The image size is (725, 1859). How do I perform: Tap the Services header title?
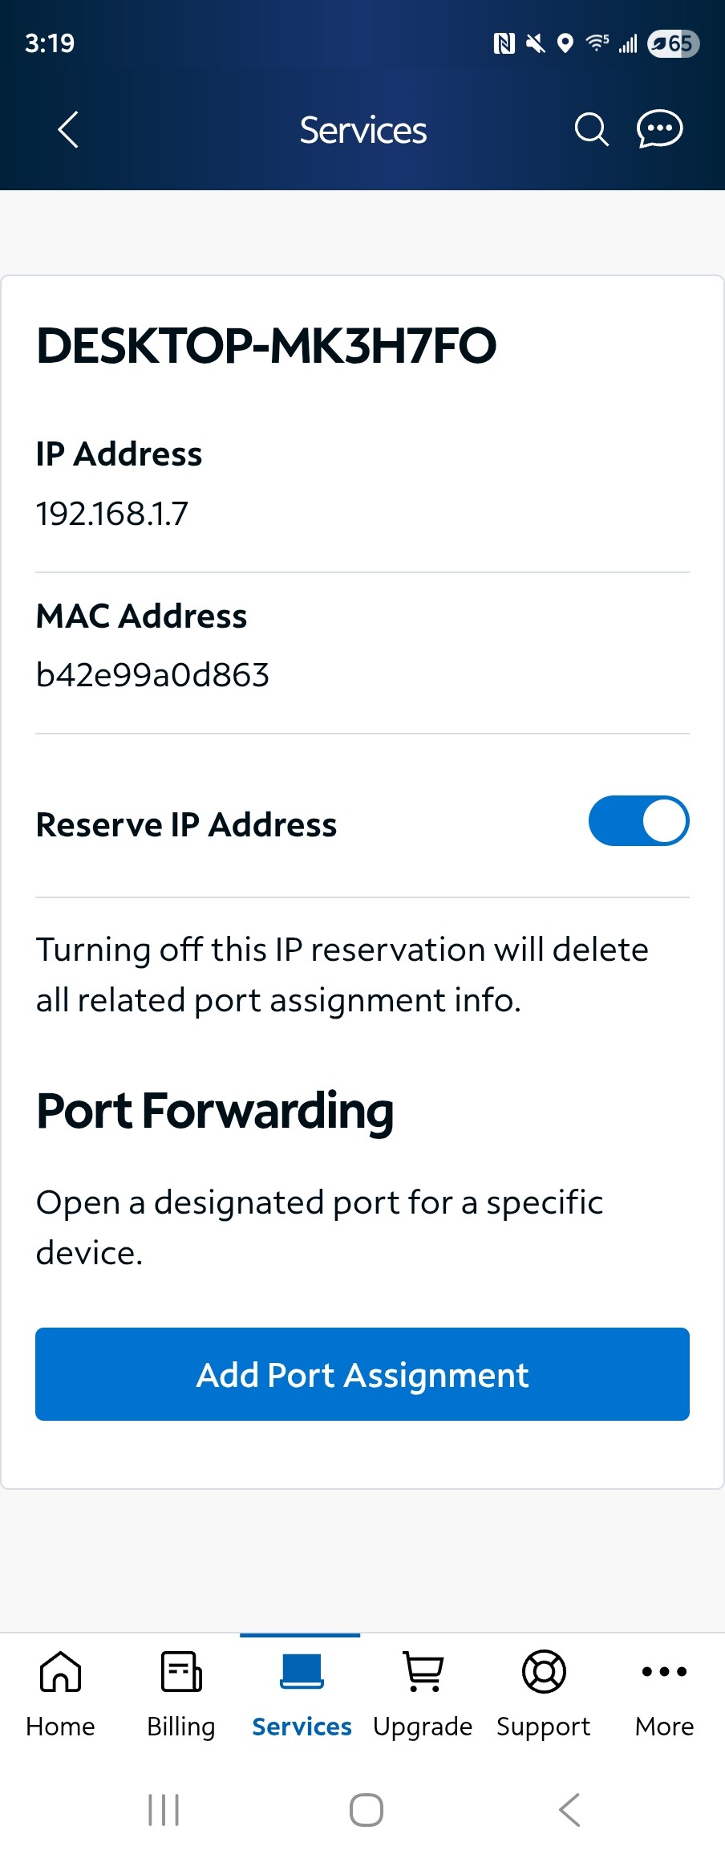click(x=362, y=130)
